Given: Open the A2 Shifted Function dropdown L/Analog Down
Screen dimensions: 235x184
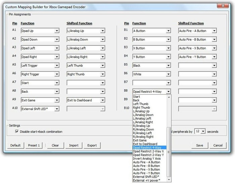Looking at the screenshot, I should coord(86,39).
